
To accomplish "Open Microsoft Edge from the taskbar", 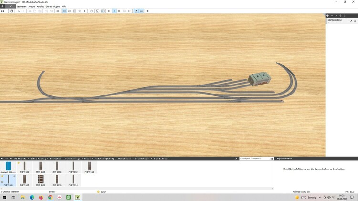I will [32, 197].
